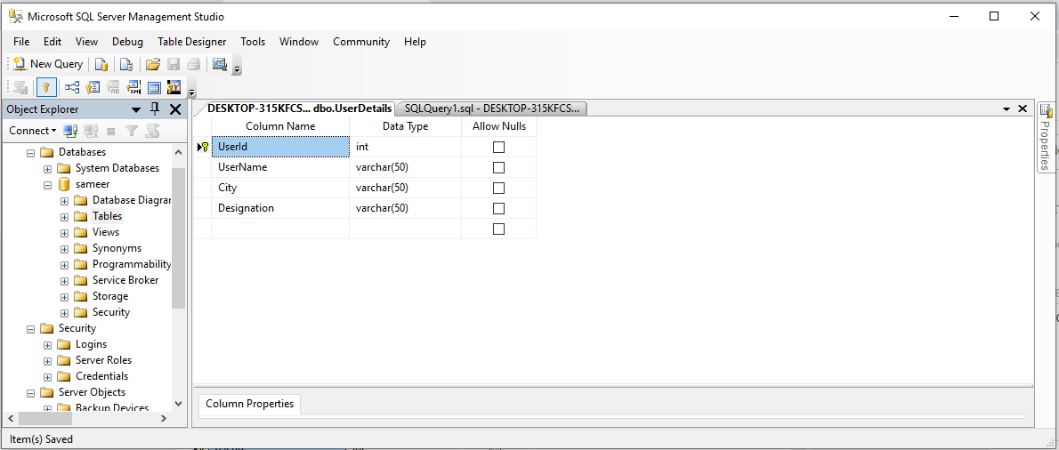Open Object Explorer window position dropdown arrow
Image resolution: width=1059 pixels, height=450 pixels.
136,109
